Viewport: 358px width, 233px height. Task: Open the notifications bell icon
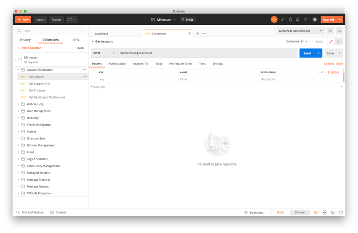[297, 20]
